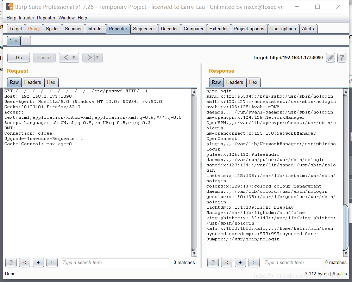Go forward in request history
This screenshot has height=282, width=352.
coord(89,58)
